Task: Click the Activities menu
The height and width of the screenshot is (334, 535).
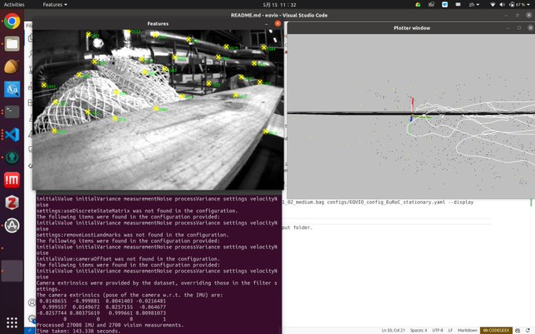Action: (14, 5)
